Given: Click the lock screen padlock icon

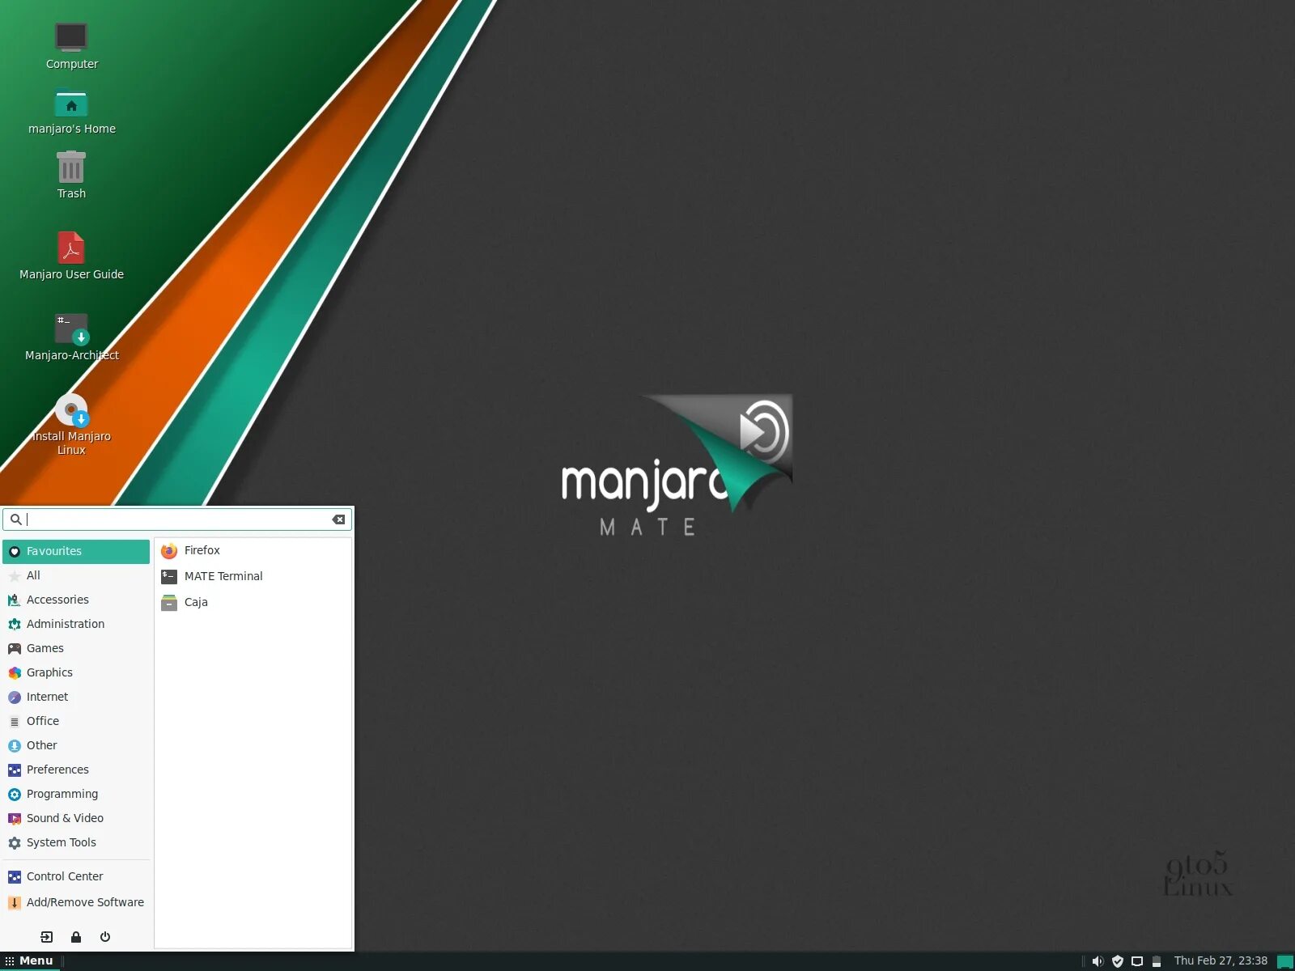Looking at the screenshot, I should point(76,937).
